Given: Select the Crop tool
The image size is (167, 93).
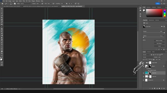Looking at the screenshot, I should point(2,18).
